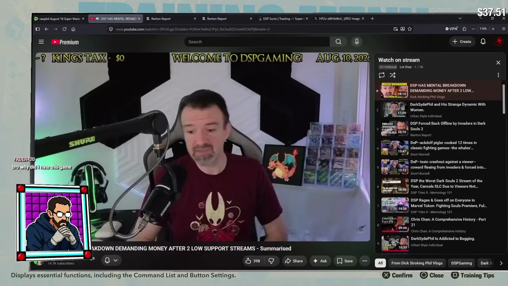Select From Dick Stroking Phil Vlogs chip
508x286 pixels.
(x=417, y=263)
